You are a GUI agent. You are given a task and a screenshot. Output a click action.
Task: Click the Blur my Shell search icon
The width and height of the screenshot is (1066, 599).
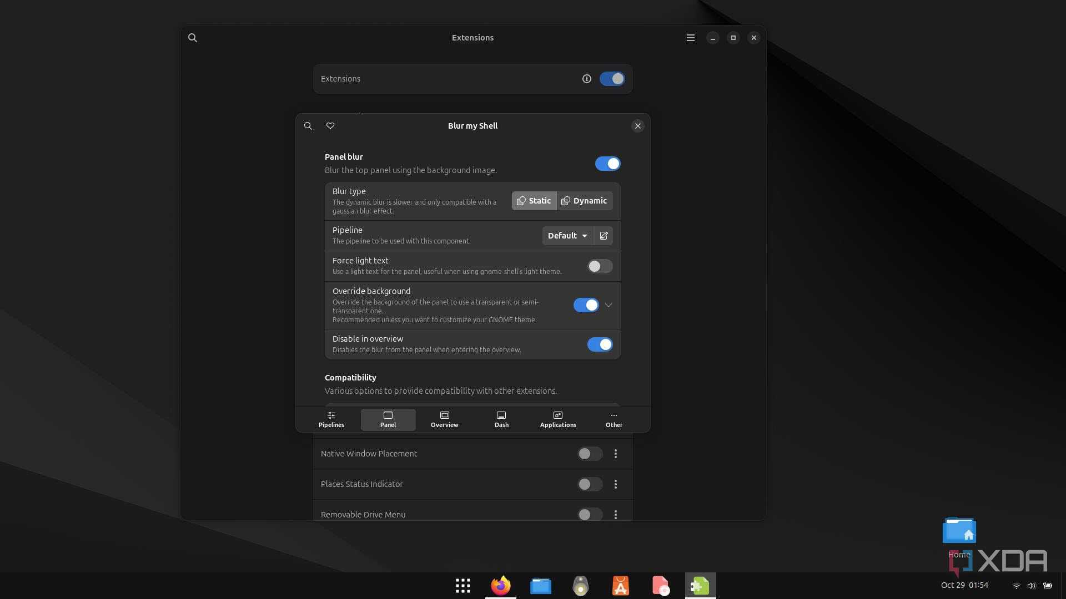pyautogui.click(x=308, y=126)
